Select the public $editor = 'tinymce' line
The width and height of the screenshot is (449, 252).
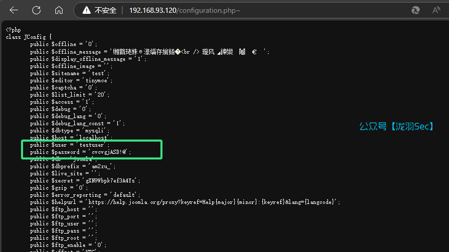tap(71, 80)
